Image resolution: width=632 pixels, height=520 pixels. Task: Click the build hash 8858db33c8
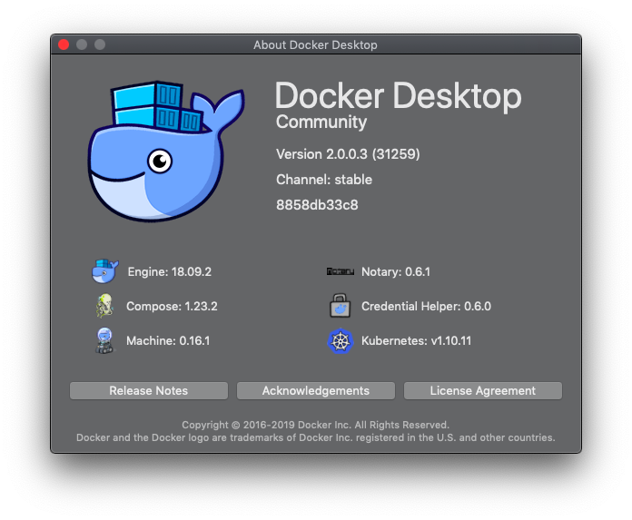pyautogui.click(x=317, y=205)
